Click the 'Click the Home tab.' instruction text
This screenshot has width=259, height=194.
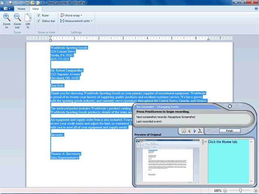click(223, 142)
